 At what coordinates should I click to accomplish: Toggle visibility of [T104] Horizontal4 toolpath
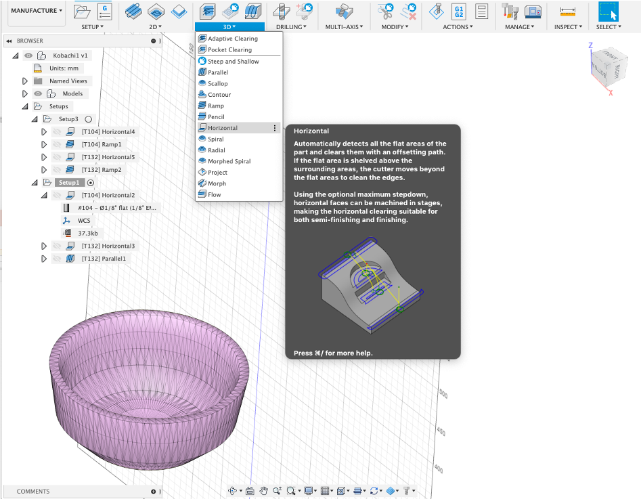click(x=57, y=132)
